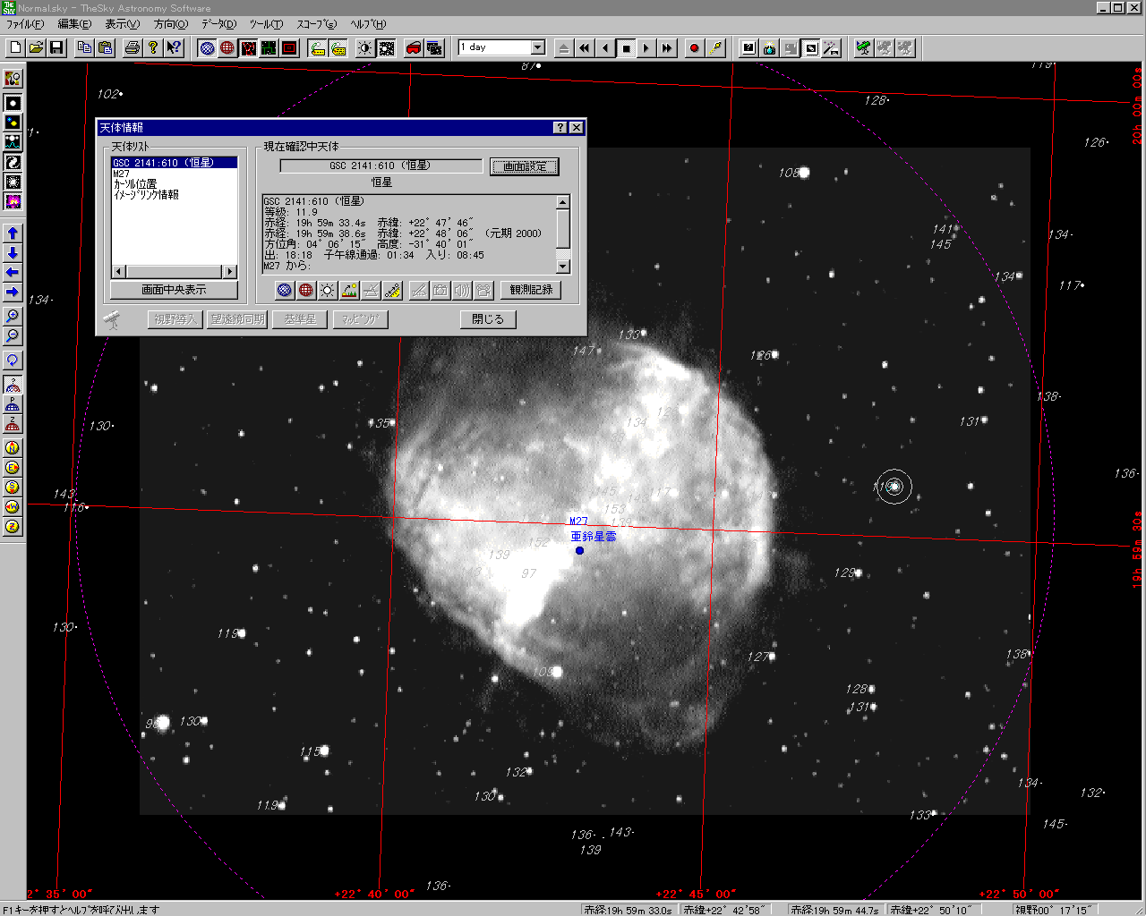Look north with the N compass icon

point(13,447)
